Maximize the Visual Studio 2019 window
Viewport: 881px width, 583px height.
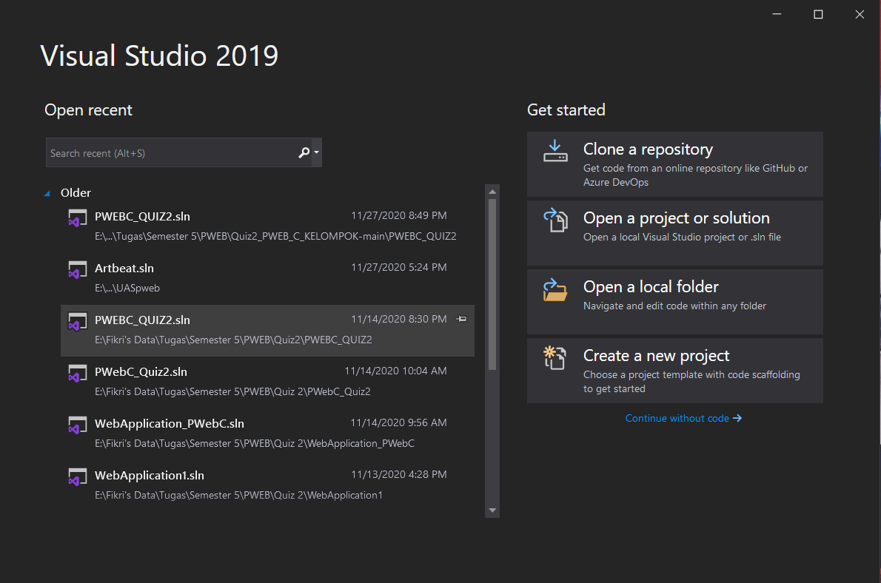(x=818, y=15)
